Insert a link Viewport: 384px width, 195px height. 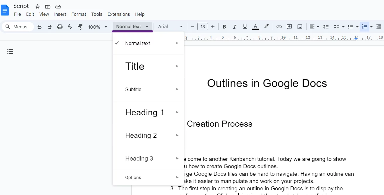(x=279, y=27)
